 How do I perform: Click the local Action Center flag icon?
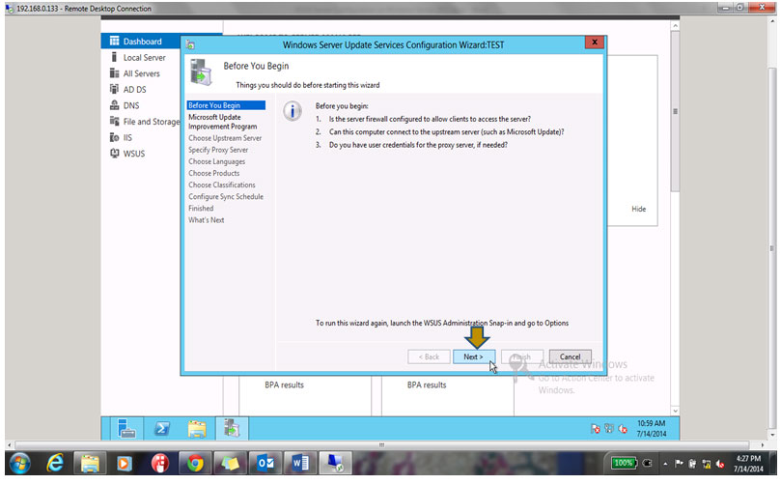tap(679, 464)
